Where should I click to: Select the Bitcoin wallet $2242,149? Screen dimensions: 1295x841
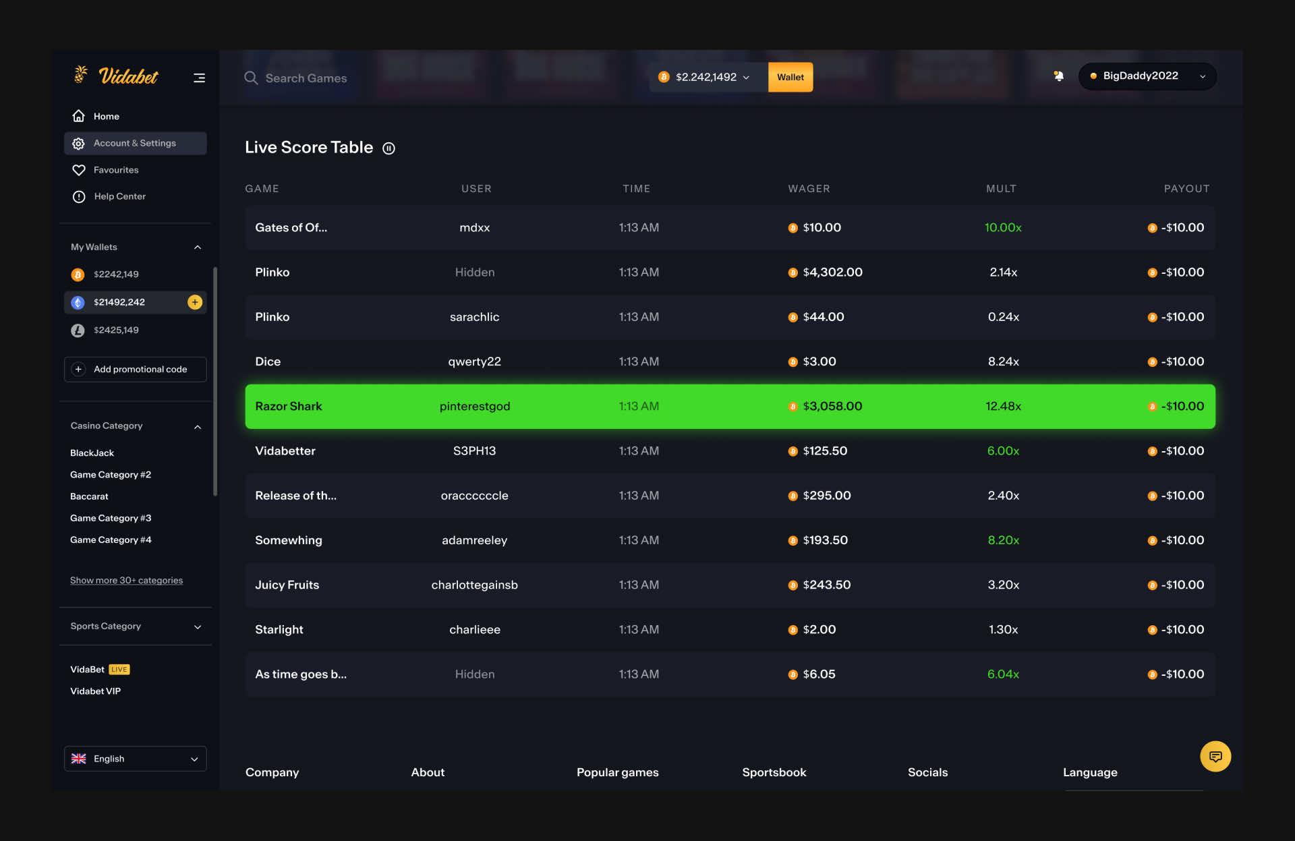pos(116,274)
